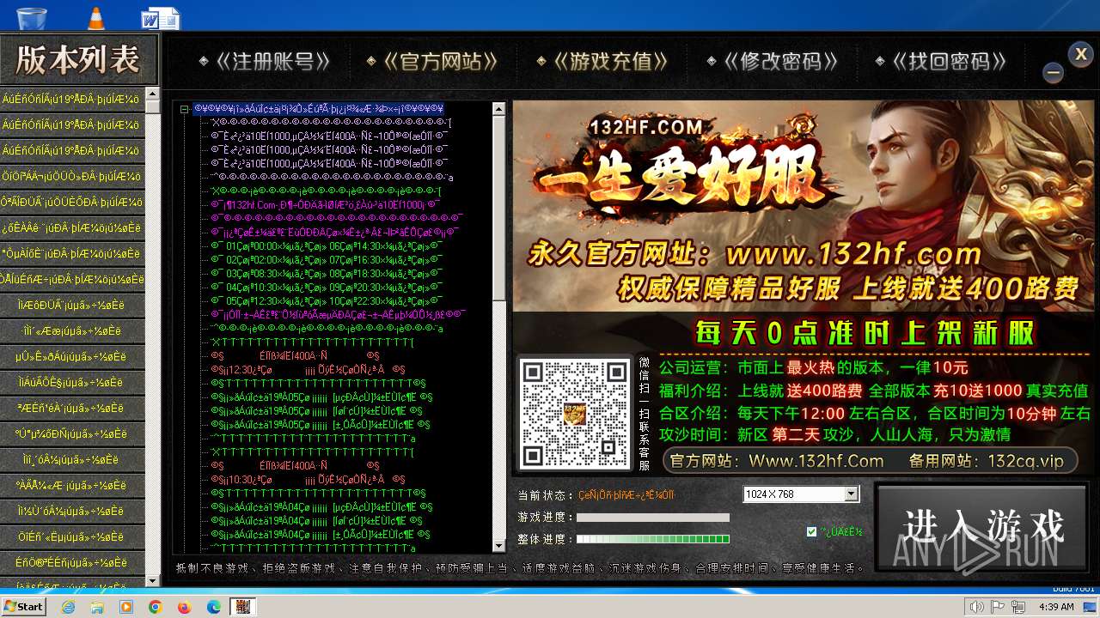
Task: Click the Action Center flag tray icon
Action: pos(999,607)
